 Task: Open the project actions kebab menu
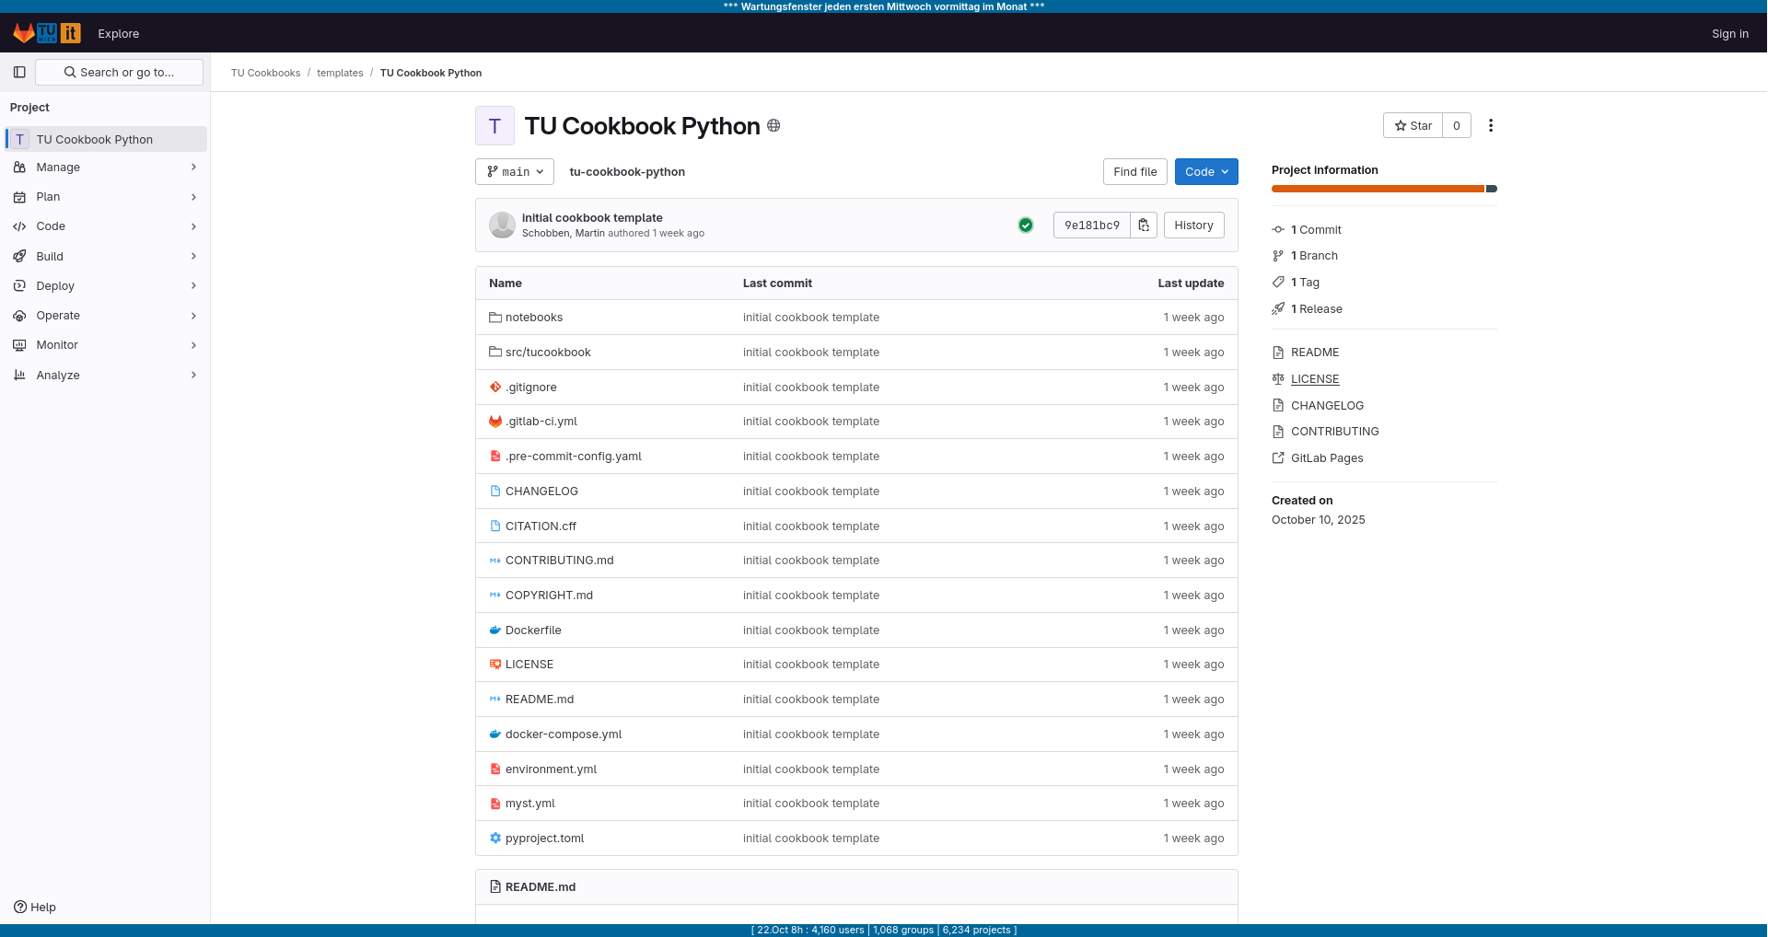click(1491, 126)
